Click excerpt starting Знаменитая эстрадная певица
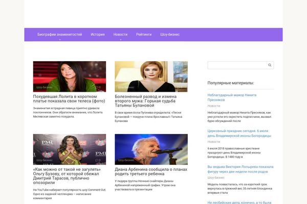 click(68, 112)
